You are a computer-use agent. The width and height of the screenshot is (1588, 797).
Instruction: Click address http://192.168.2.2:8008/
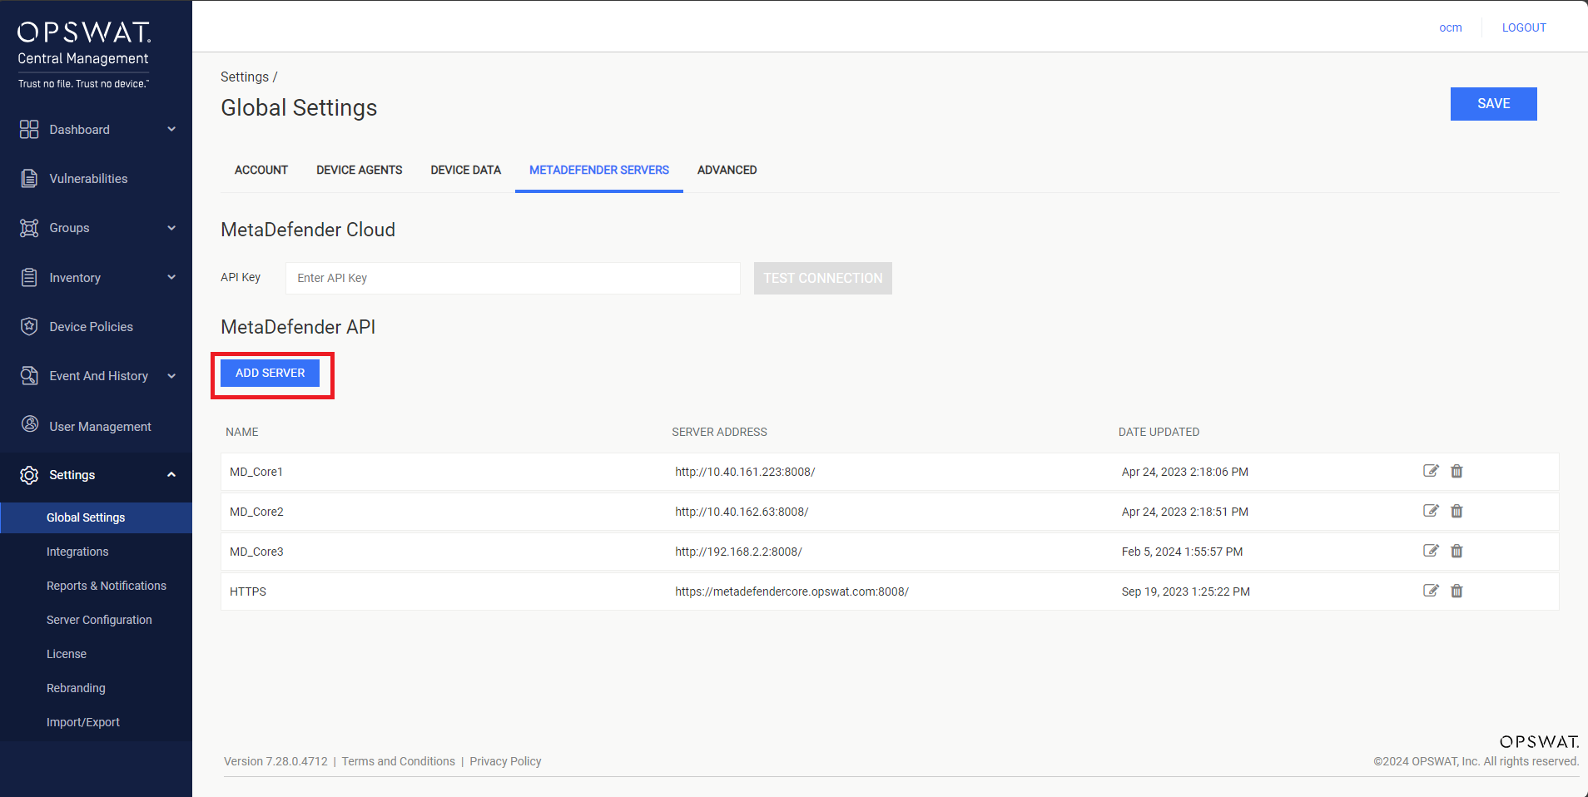click(738, 552)
